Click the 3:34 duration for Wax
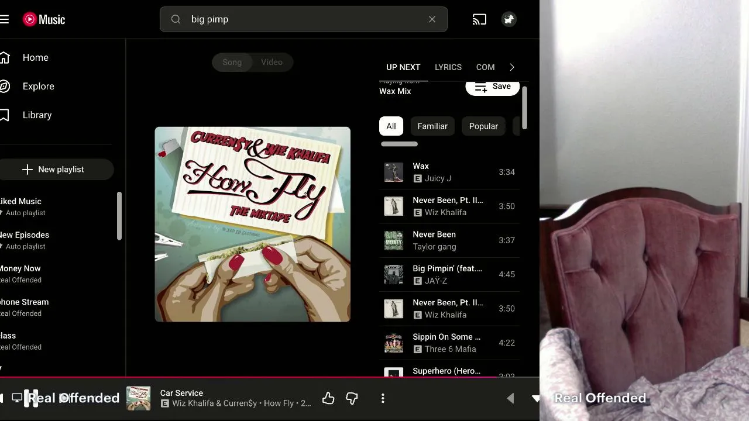The height and width of the screenshot is (421, 749). (507, 172)
